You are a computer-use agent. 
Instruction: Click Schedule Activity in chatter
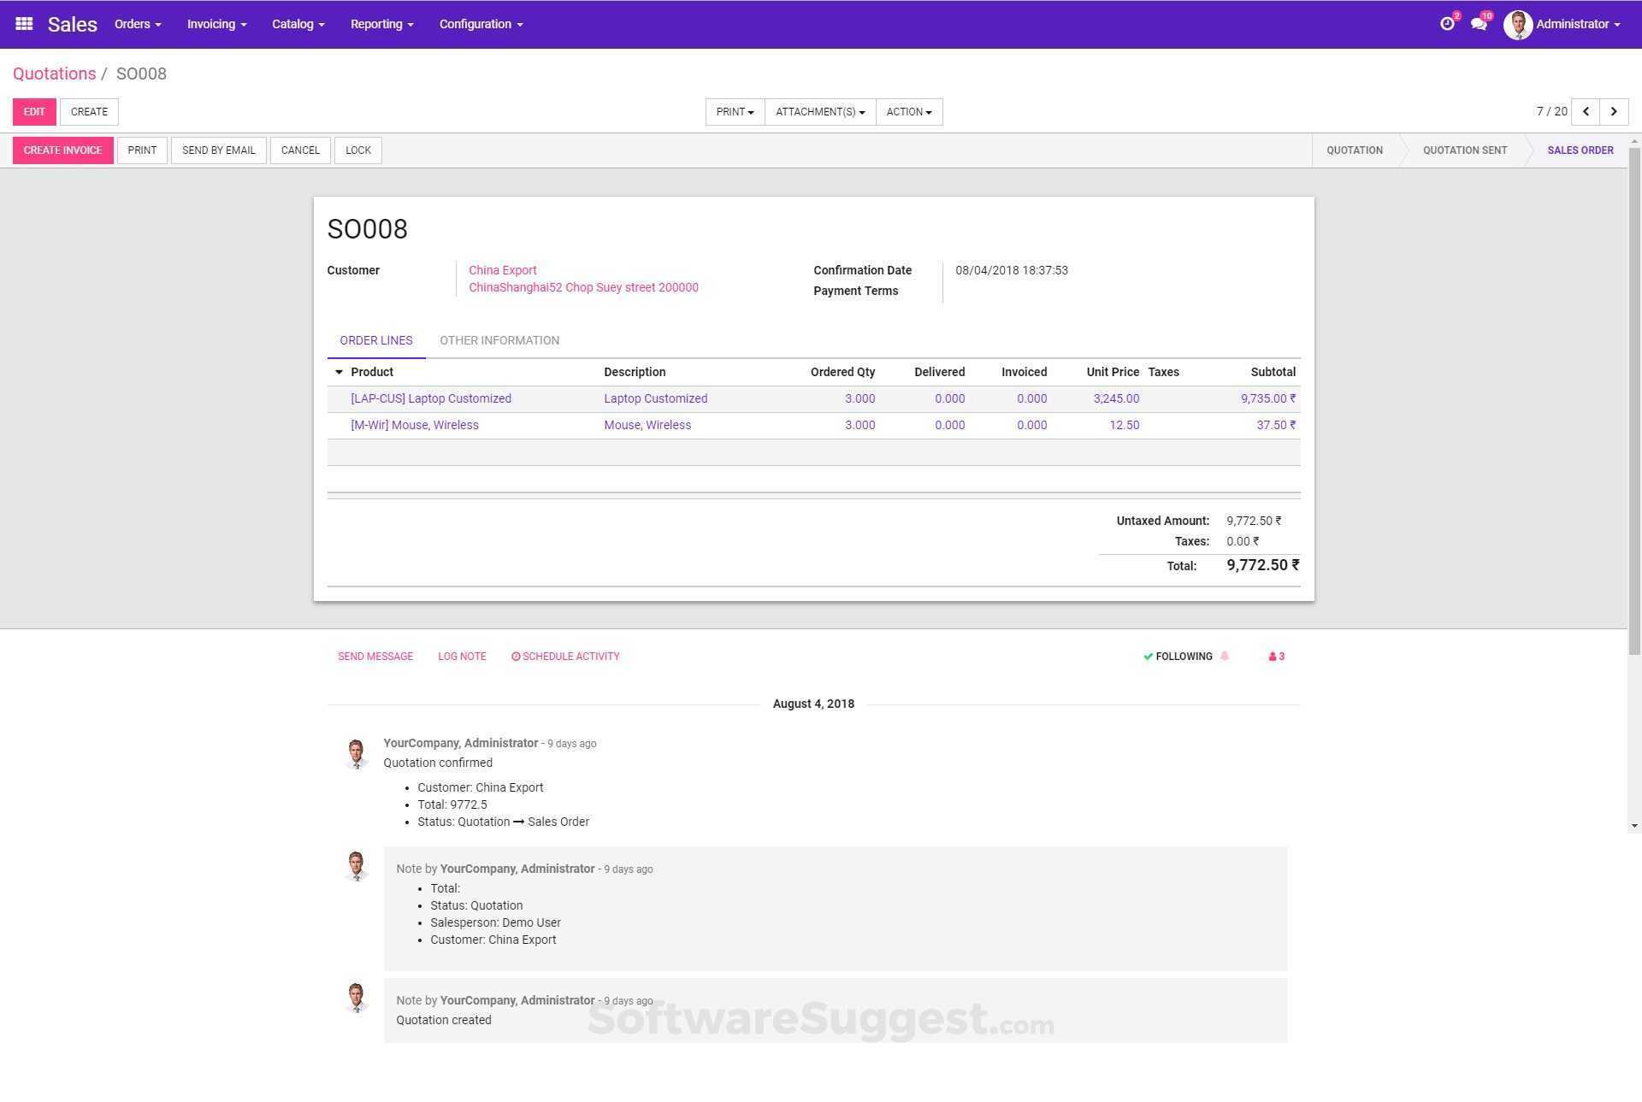coord(565,657)
